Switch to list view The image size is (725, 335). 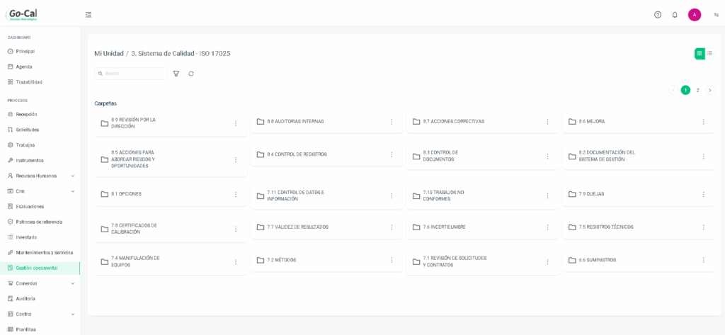click(709, 53)
